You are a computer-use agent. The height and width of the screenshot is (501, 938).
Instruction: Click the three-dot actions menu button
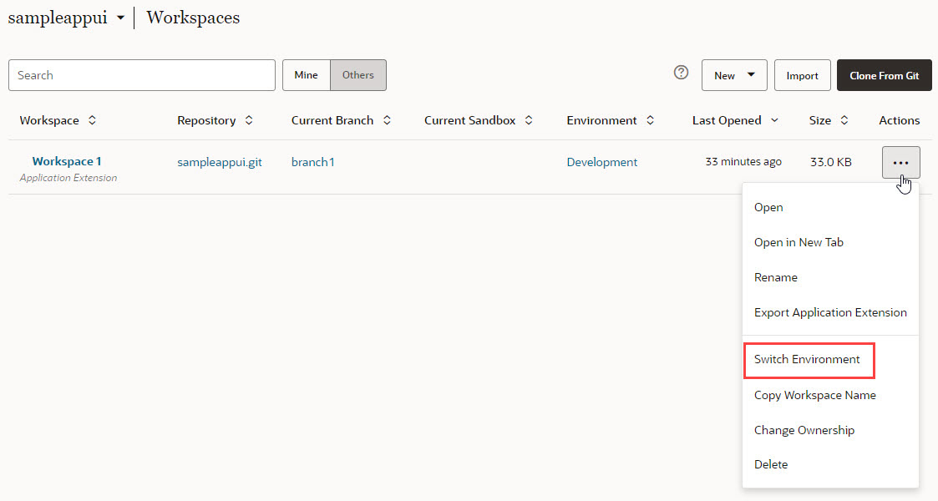tap(901, 162)
